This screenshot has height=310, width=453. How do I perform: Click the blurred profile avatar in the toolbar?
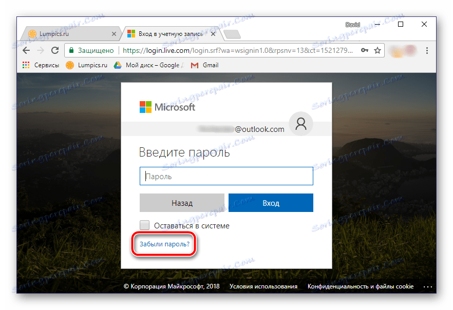pos(403,51)
